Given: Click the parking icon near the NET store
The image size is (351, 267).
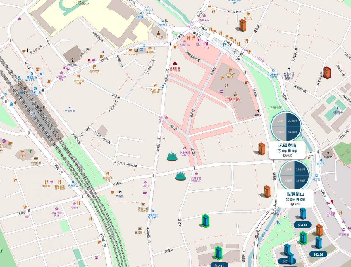Looking at the screenshot, I should coord(225,45).
